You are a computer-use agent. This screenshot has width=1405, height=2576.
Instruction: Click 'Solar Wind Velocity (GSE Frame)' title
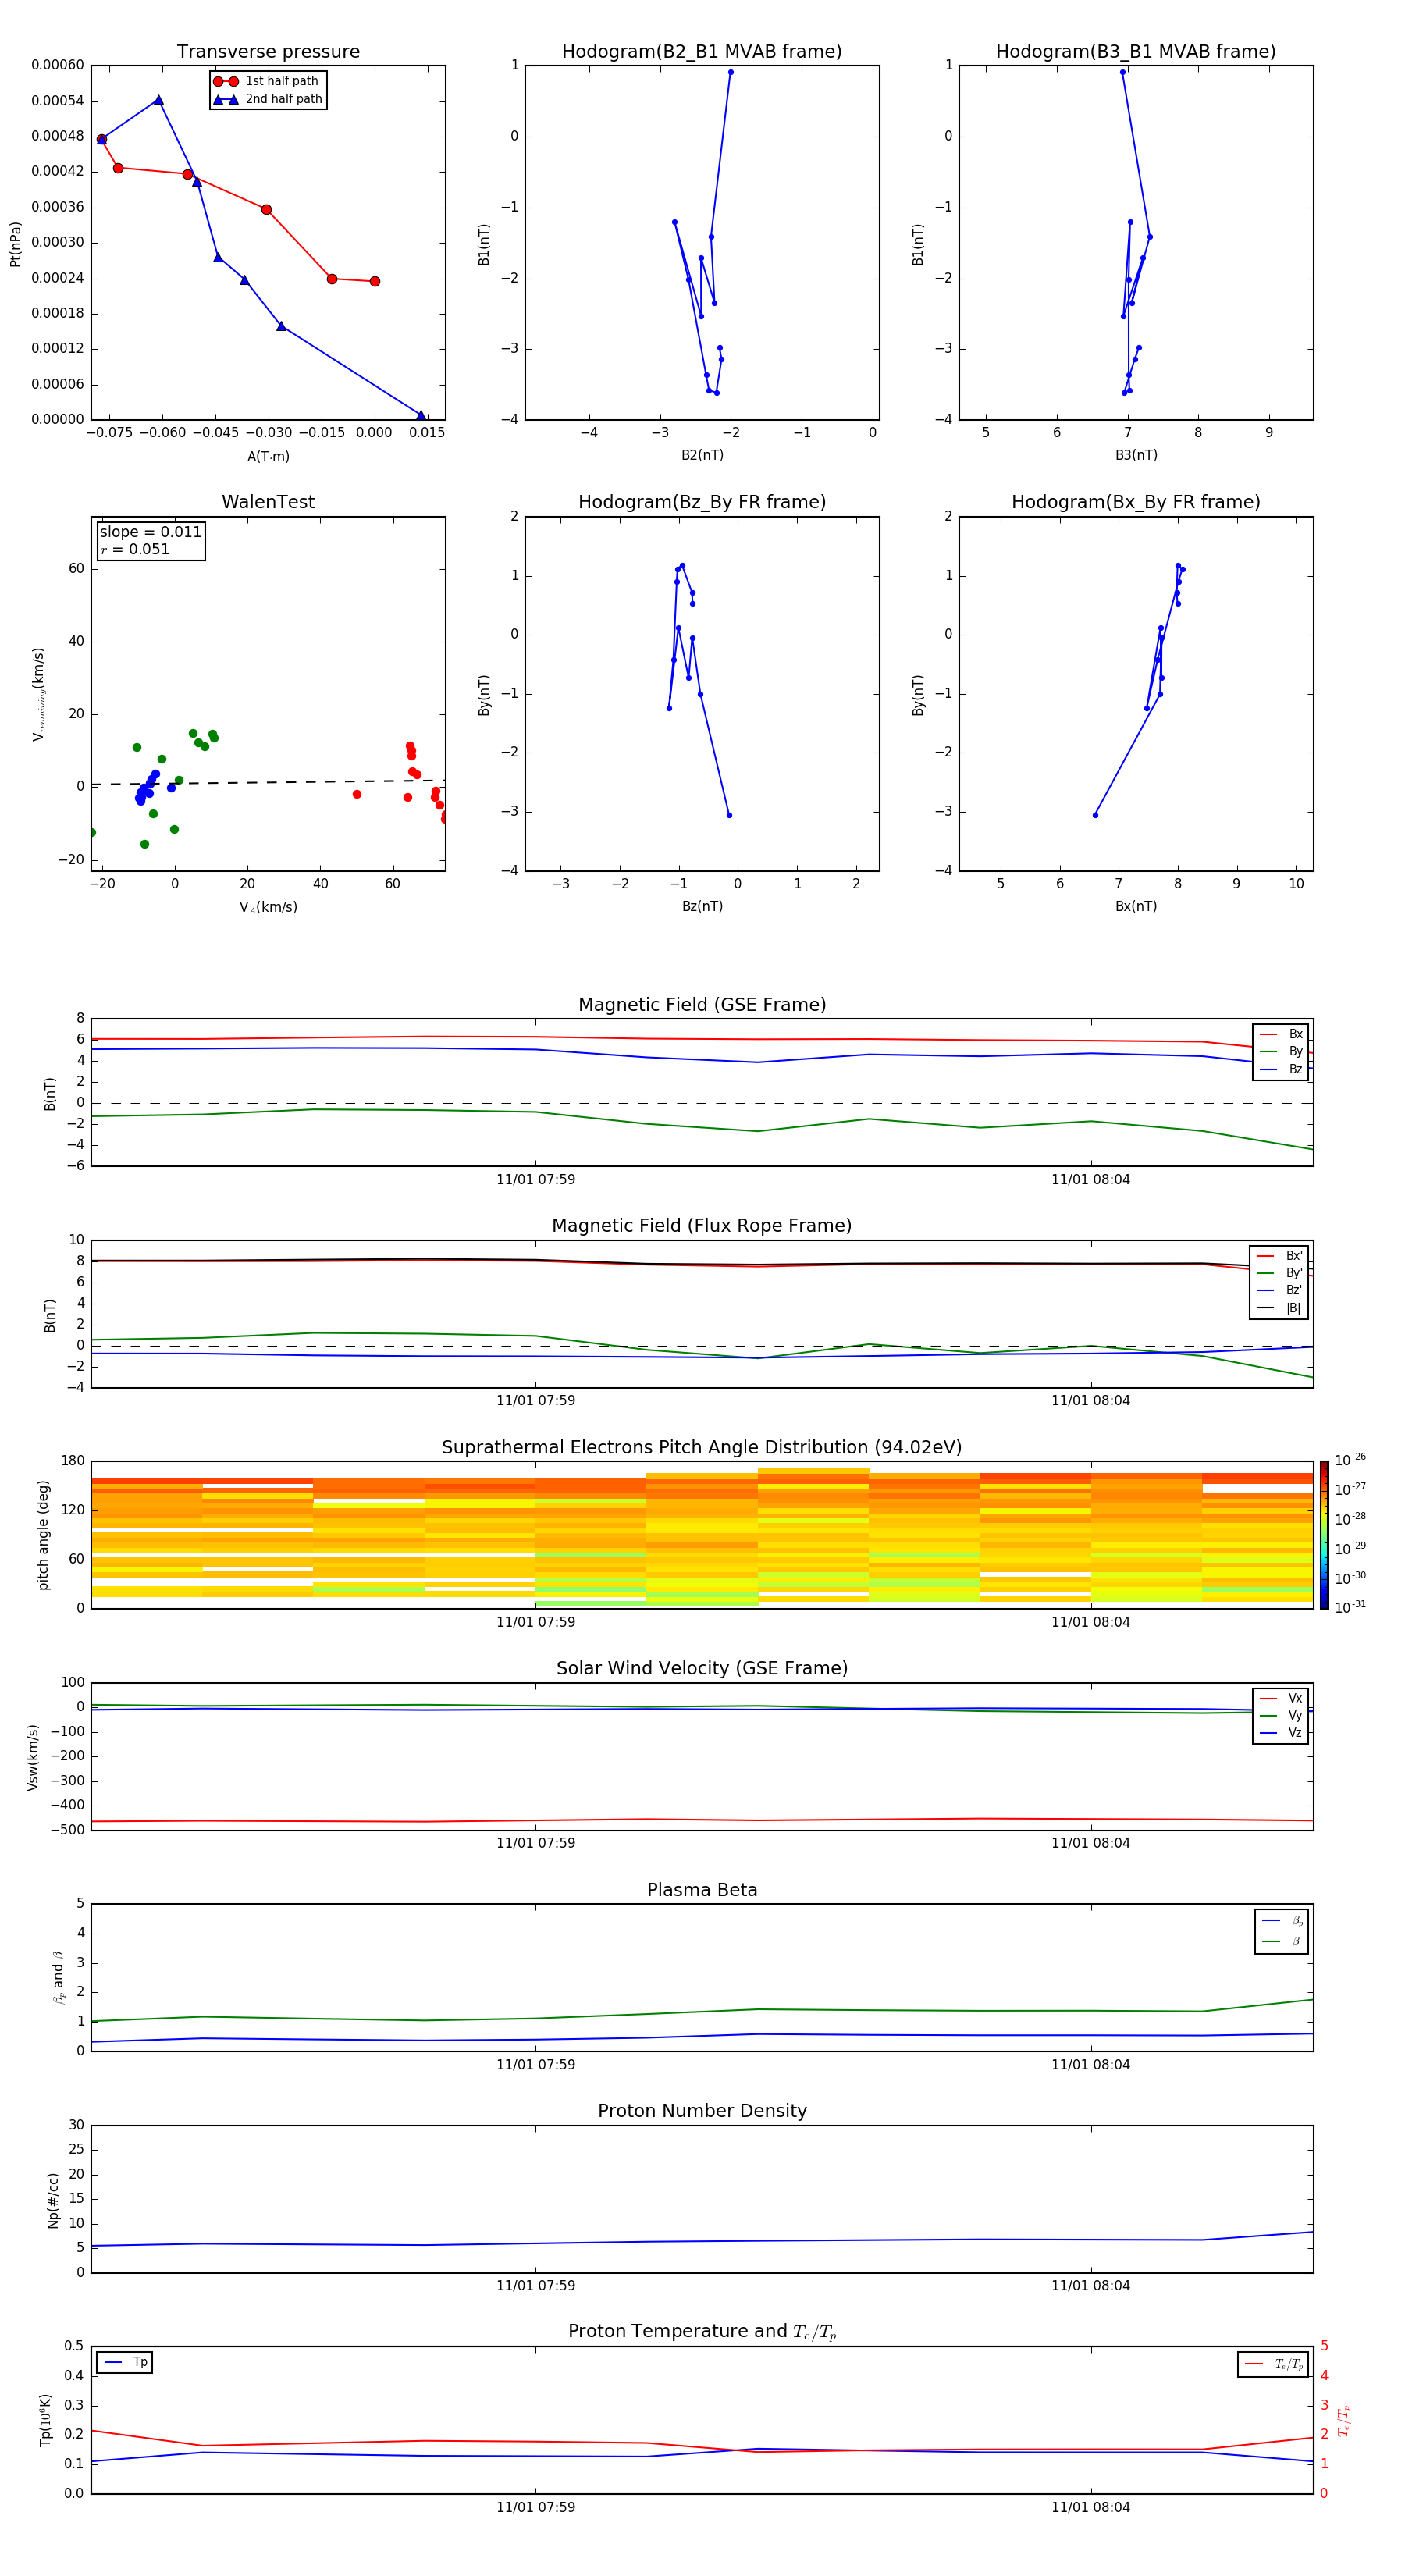[x=702, y=1669]
